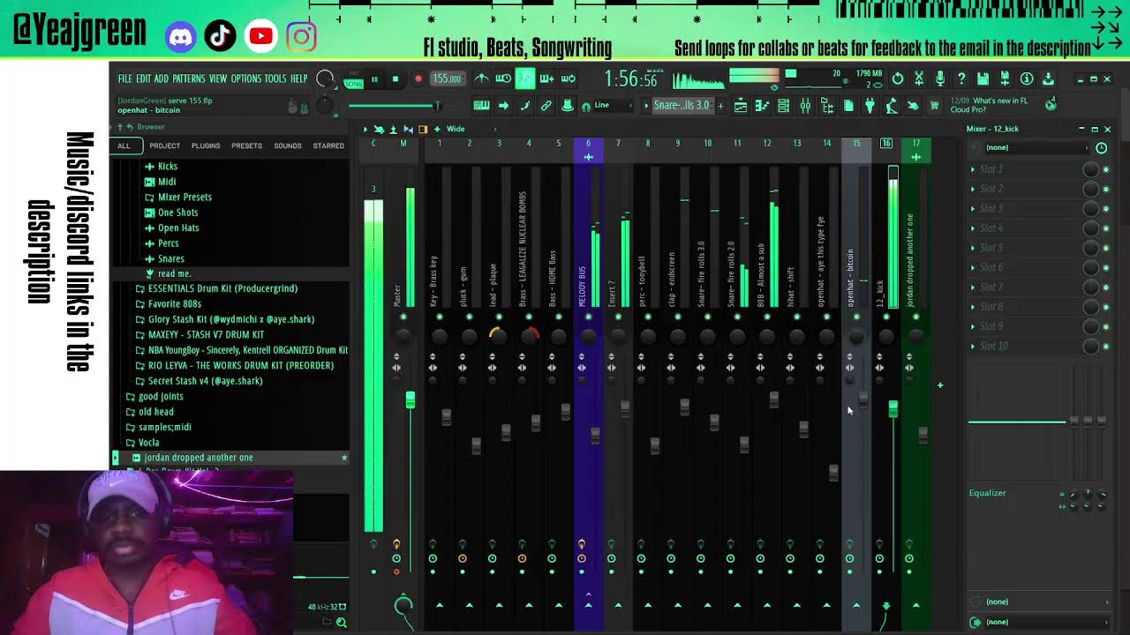Open the FILE menu
This screenshot has width=1130, height=635.
click(125, 78)
